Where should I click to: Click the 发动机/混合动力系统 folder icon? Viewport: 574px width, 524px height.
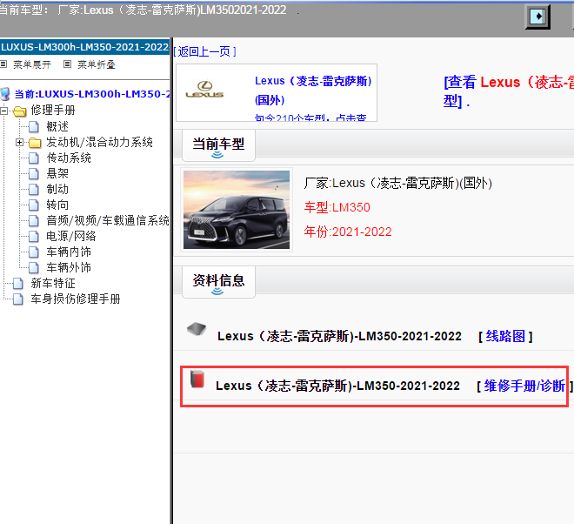click(35, 143)
